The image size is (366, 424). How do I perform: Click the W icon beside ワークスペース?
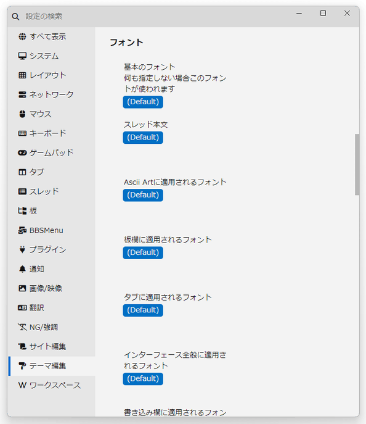pos(22,385)
